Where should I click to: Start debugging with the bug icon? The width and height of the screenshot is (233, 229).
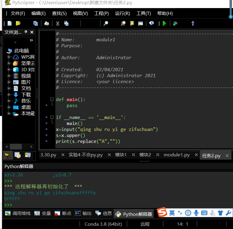175,23
